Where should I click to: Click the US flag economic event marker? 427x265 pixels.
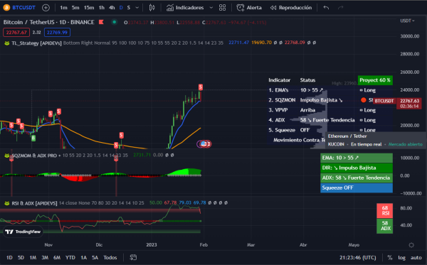(x=204, y=144)
